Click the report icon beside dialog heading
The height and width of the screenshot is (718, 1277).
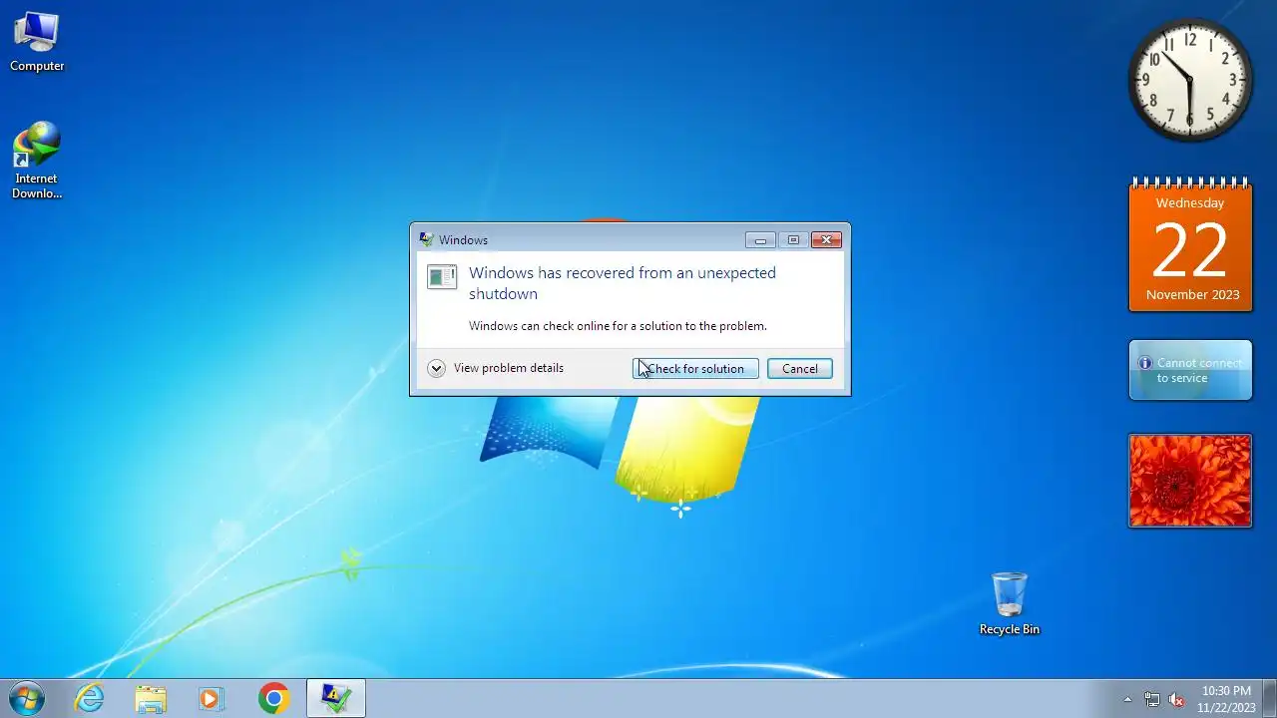coord(442,276)
